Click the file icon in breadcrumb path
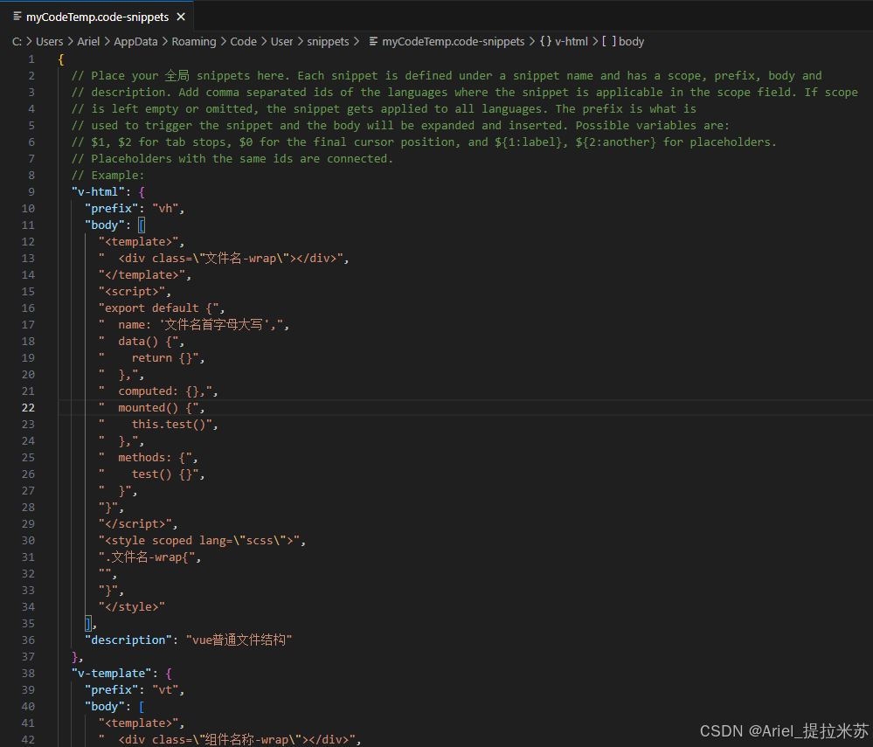Image resolution: width=873 pixels, height=747 pixels. coord(374,42)
